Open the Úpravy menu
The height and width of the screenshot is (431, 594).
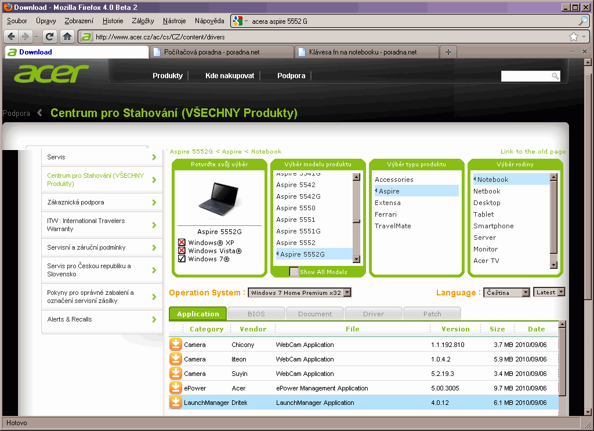46,21
